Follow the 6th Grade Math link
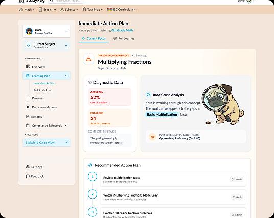The image size is (274, 218). [x=122, y=30]
